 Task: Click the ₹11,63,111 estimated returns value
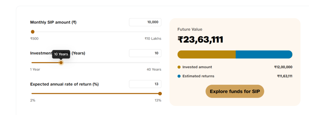(285, 76)
